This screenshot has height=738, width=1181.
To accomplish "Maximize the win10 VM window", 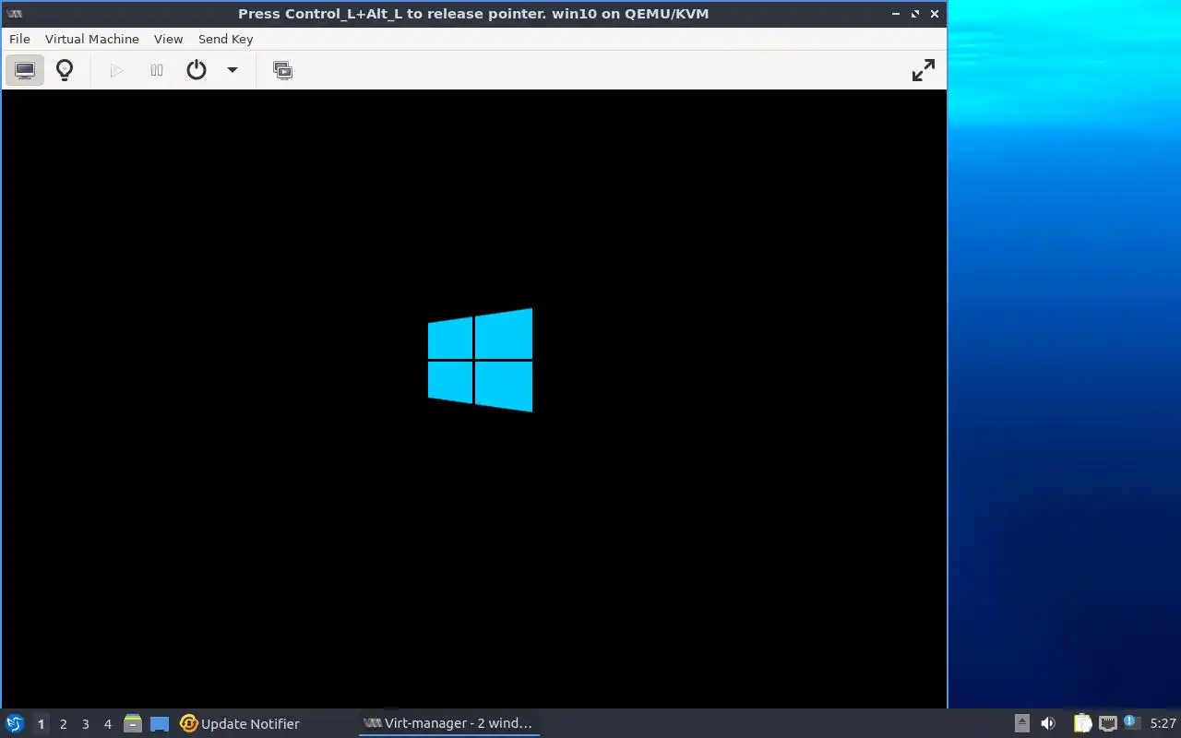I will [x=915, y=14].
